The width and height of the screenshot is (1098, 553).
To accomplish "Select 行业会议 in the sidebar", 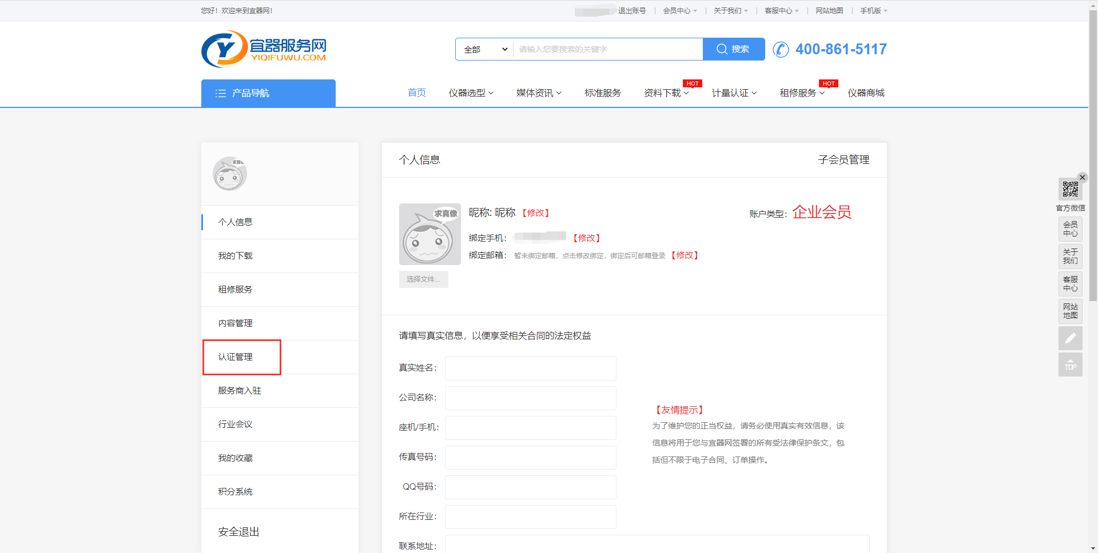I will (280, 424).
